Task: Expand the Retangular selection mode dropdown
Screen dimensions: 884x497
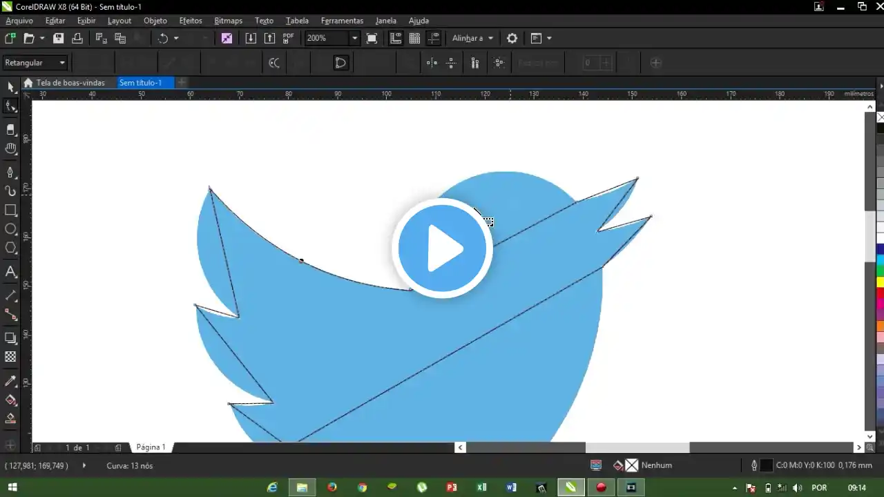Action: (61, 63)
